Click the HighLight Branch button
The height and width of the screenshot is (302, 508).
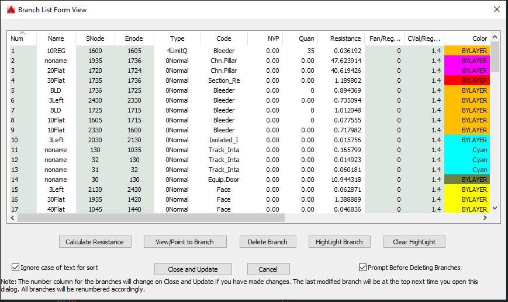pyautogui.click(x=339, y=242)
